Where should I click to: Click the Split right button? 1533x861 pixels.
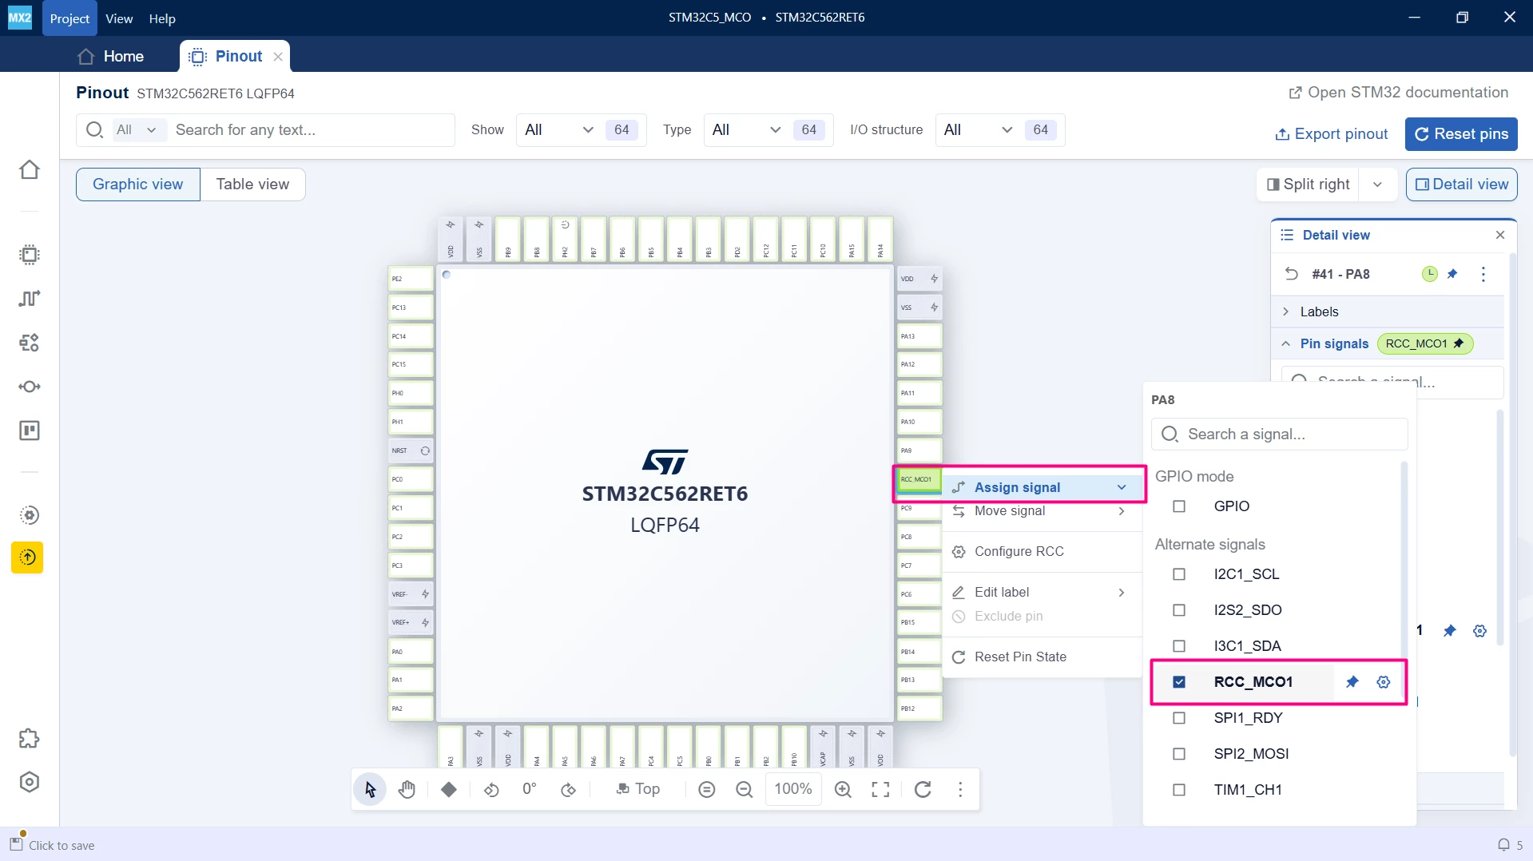(1309, 184)
